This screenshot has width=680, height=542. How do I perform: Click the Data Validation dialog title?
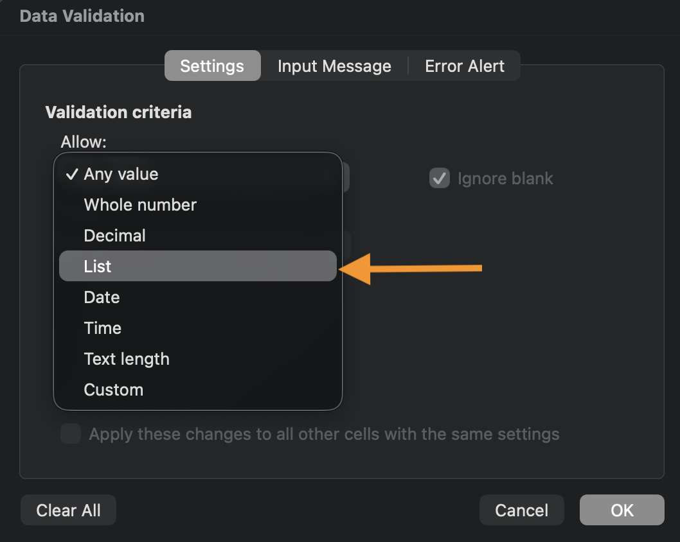(x=82, y=16)
